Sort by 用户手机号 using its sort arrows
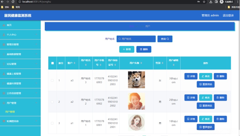Viewport: 240px width, 136px height. point(101,65)
